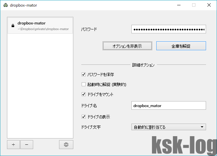Open settings via the gear icon
This screenshot has width=217, height=156.
coord(66,144)
